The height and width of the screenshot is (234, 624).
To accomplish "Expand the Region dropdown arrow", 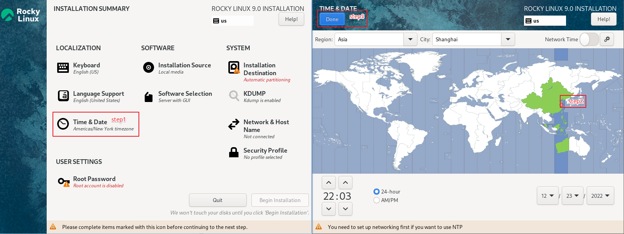I will (x=410, y=39).
